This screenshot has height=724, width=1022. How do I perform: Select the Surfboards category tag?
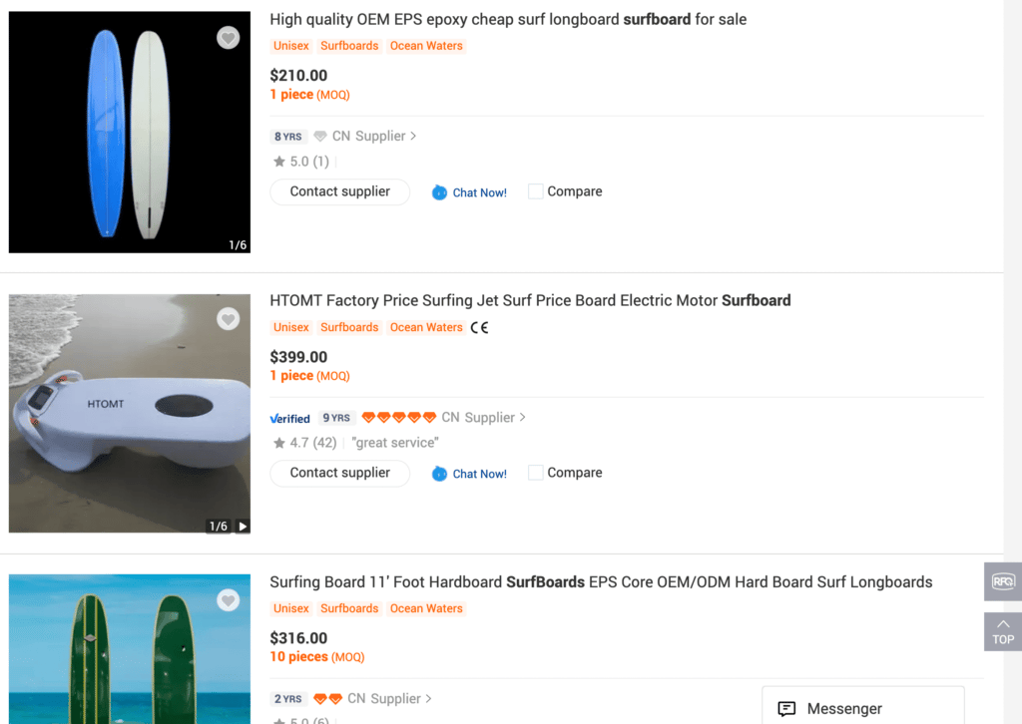point(349,45)
